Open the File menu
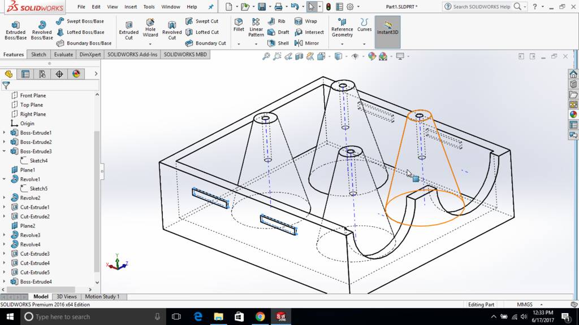579x325 pixels. coord(81,7)
